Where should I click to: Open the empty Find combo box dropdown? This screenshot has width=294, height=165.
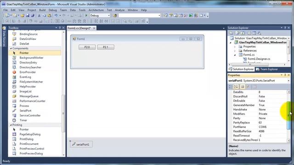(x=159, y=16)
